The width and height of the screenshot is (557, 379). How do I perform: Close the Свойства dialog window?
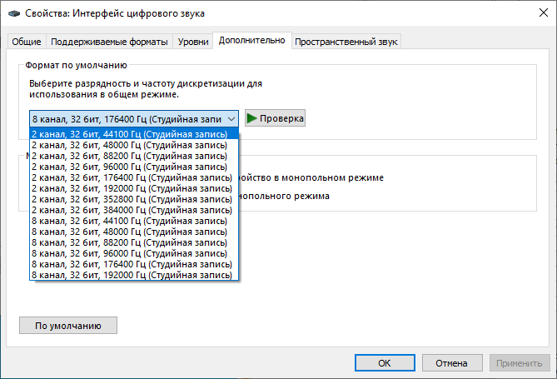point(544,12)
